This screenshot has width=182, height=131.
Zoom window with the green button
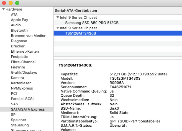pos(17,3)
